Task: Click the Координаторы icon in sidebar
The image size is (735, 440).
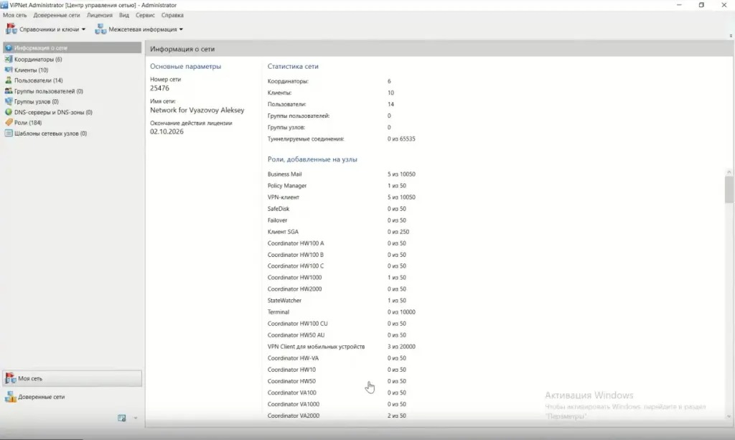Action: point(9,60)
